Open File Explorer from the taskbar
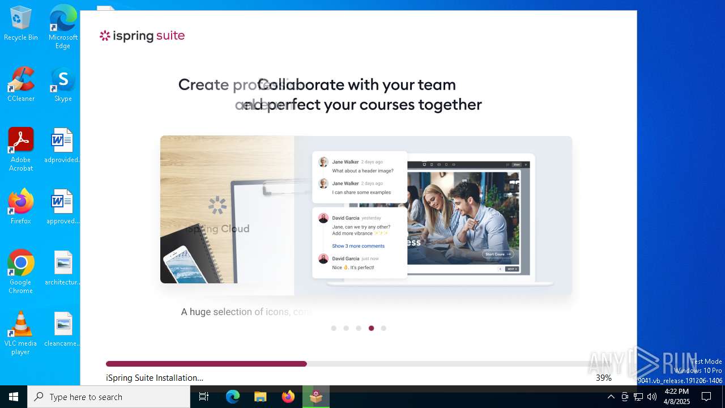This screenshot has height=408, width=725. (261, 397)
